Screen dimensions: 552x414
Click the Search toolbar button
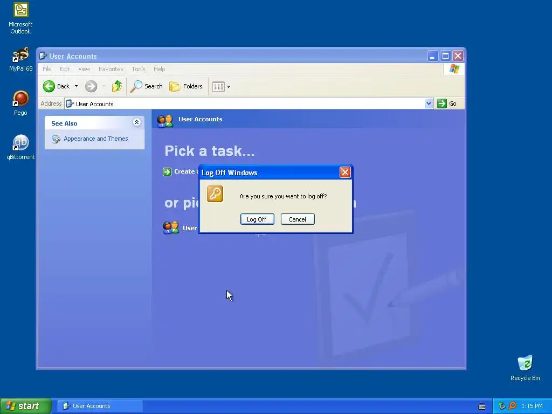tap(147, 86)
